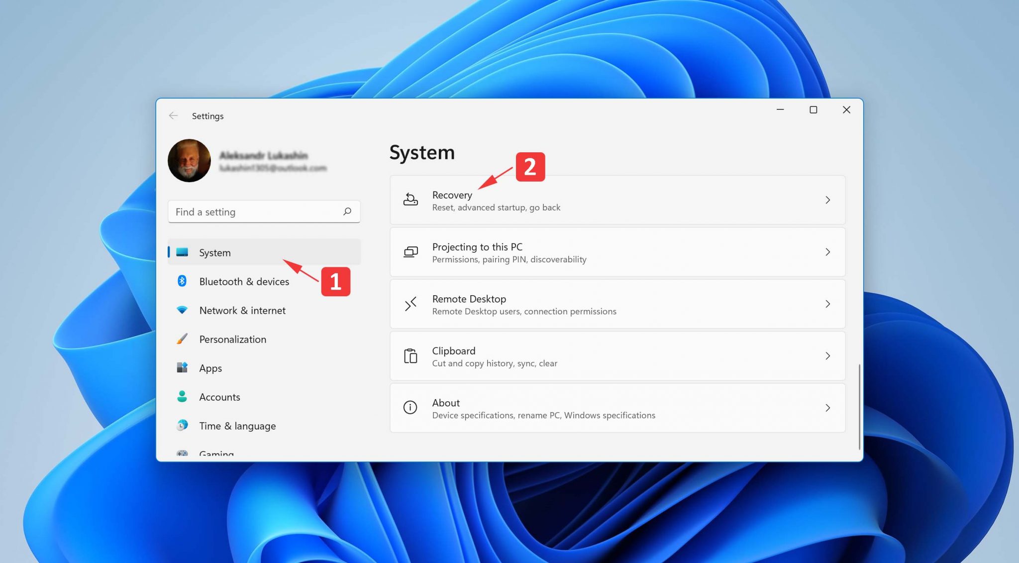
Task: Click the back navigation arrow
Action: pyautogui.click(x=173, y=116)
